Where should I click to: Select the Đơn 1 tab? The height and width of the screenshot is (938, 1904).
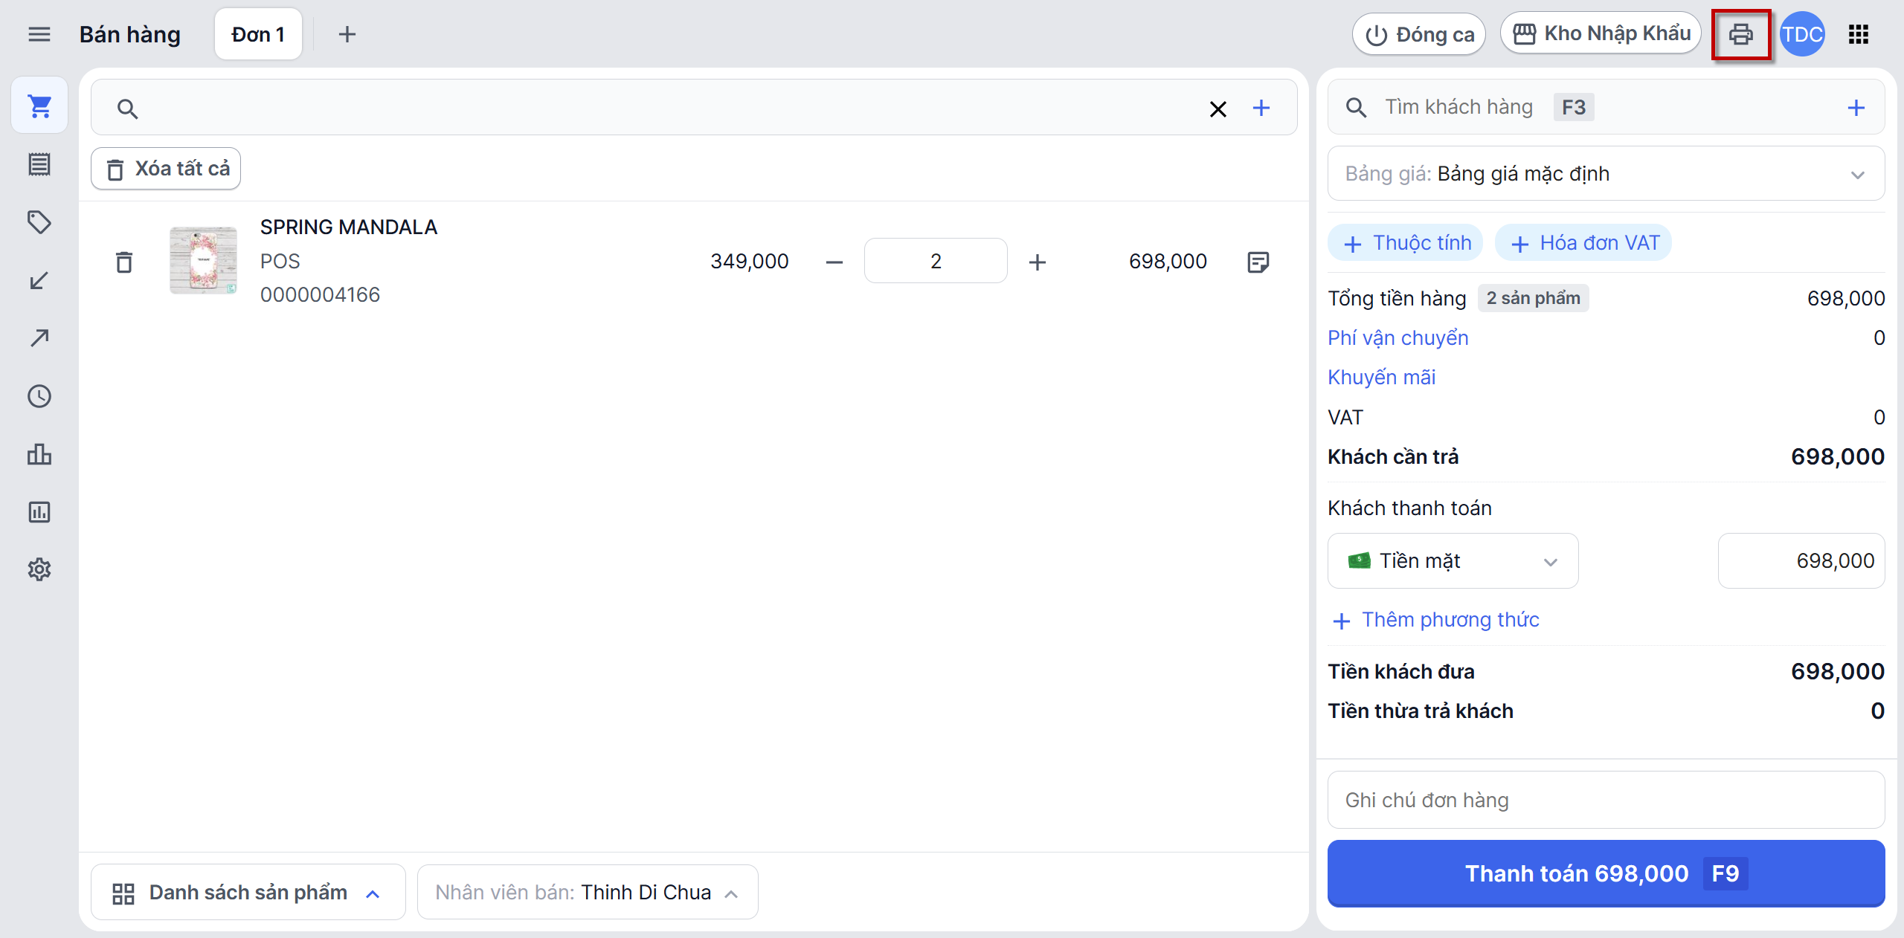pos(258,34)
